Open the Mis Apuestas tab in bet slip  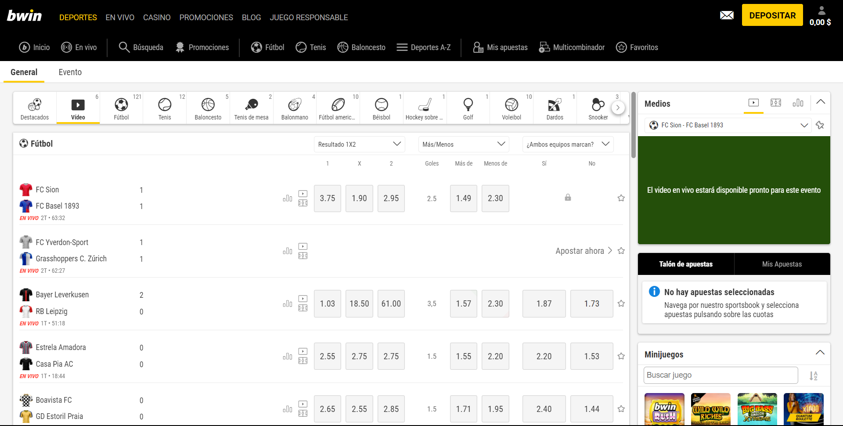(782, 264)
